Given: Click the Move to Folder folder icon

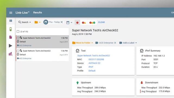Looking at the screenshot, I should (x=74, y=43).
